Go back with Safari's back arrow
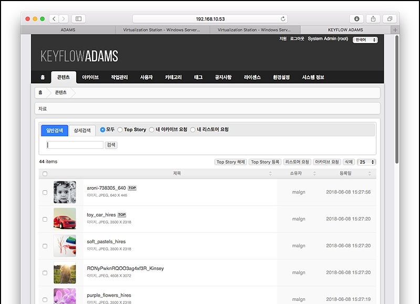420x304 pixels. pyautogui.click(x=54, y=19)
